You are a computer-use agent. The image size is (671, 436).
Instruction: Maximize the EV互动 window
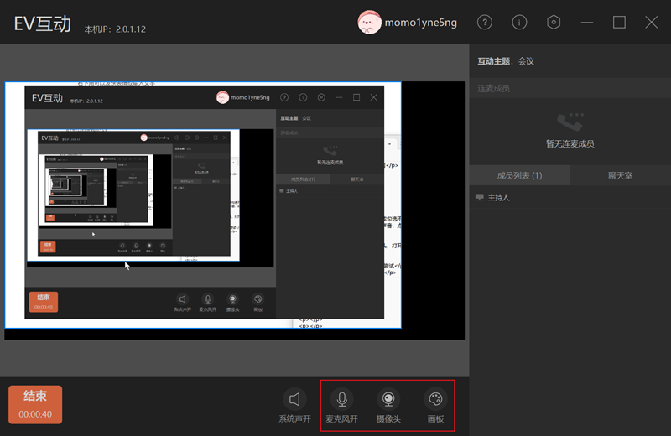pos(619,23)
